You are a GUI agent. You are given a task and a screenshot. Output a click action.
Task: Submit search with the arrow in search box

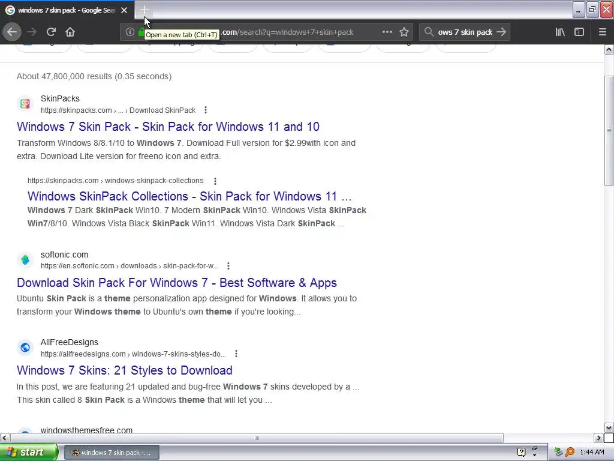coord(501,32)
